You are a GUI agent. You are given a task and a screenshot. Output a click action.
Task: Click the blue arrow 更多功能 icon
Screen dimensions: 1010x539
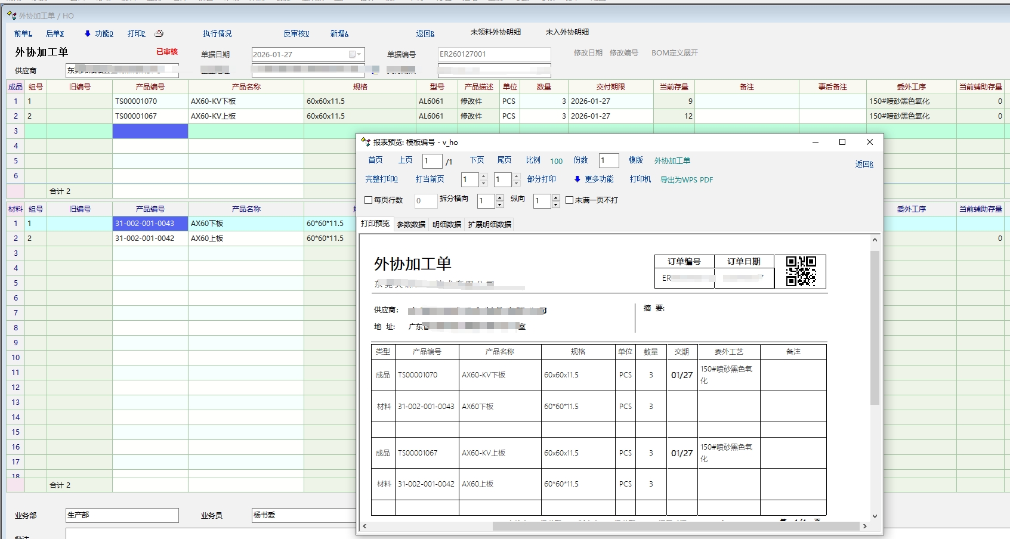pyautogui.click(x=577, y=179)
